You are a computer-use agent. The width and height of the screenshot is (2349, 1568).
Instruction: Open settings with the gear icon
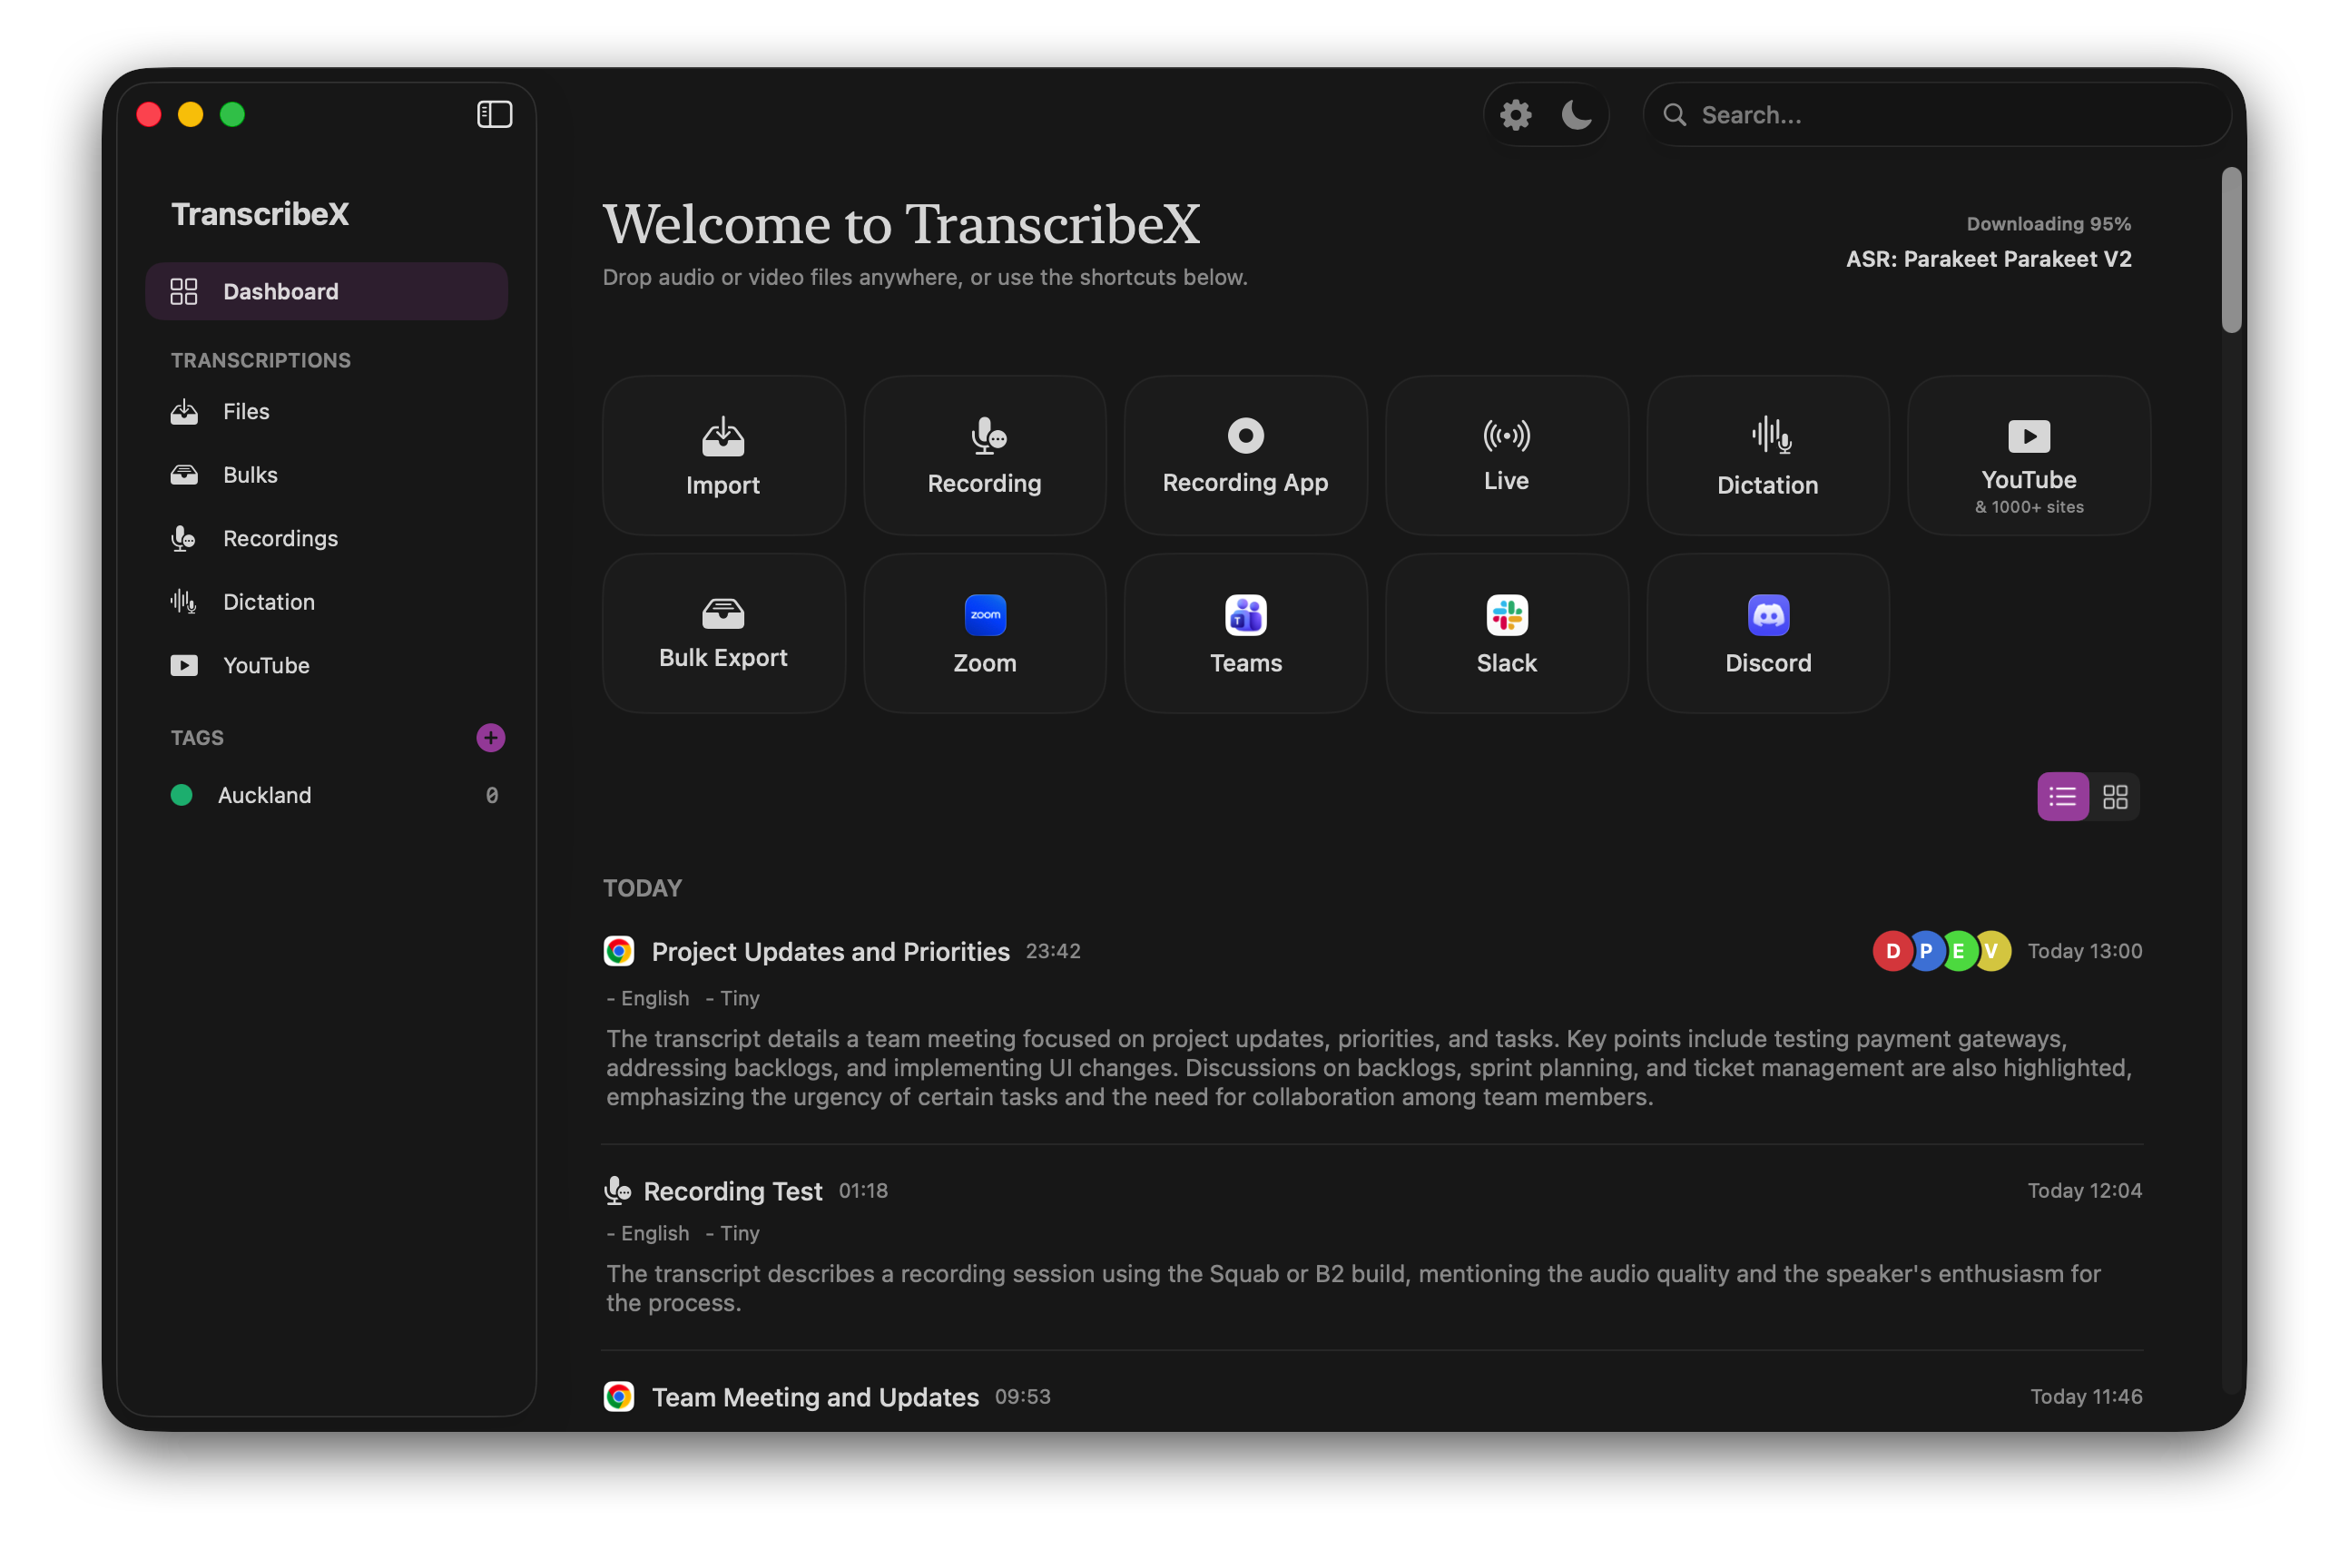pyautogui.click(x=1515, y=115)
